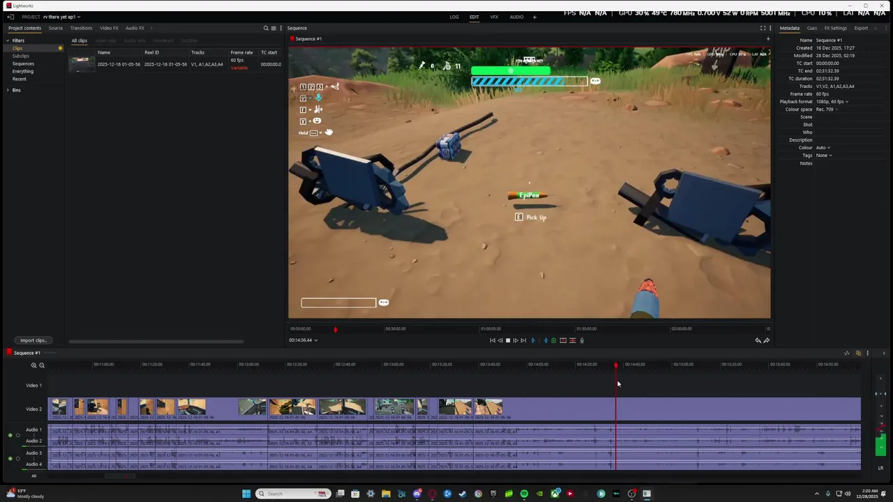Open the Video FX tab

click(109, 28)
